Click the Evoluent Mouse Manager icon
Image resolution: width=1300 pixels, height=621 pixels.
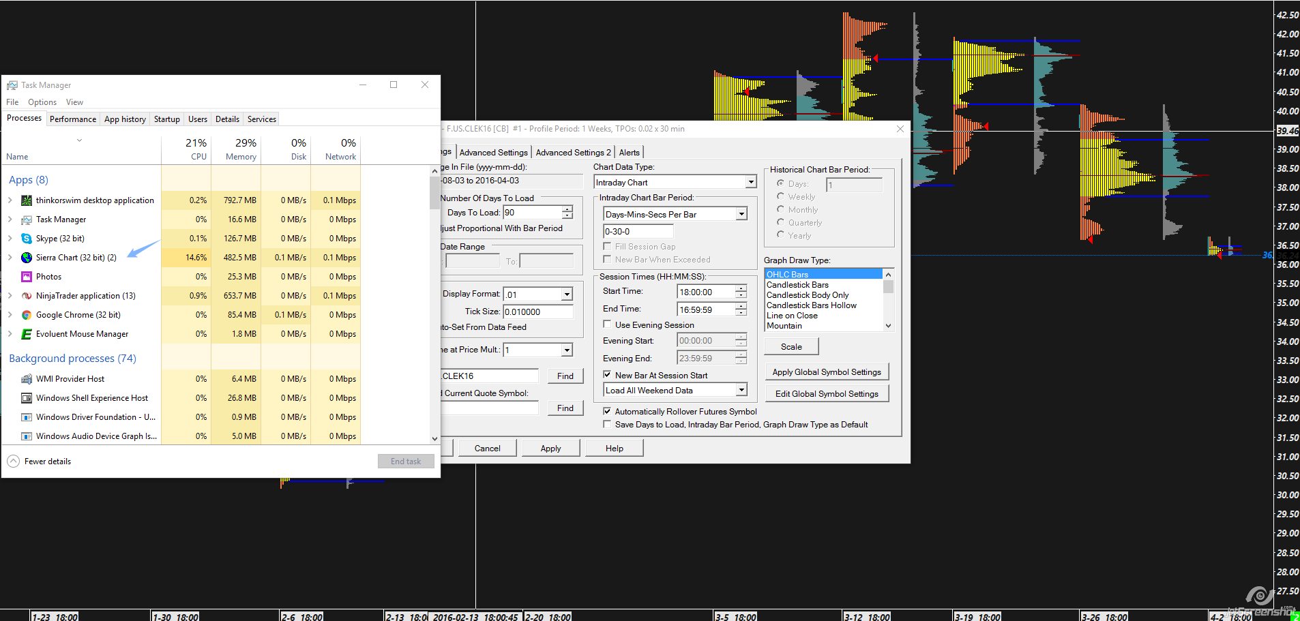(27, 334)
